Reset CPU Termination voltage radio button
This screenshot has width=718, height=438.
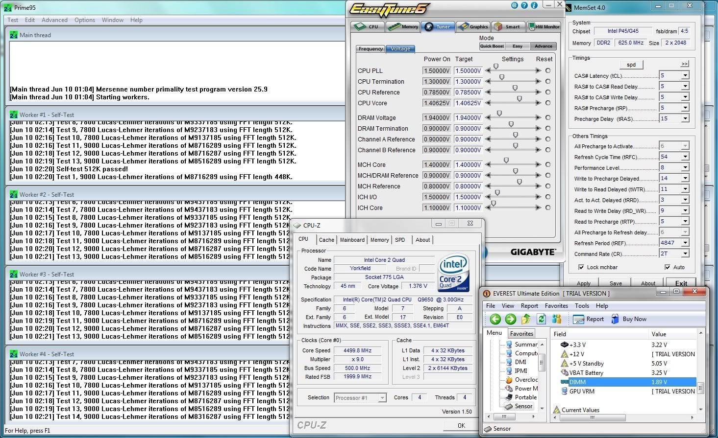(x=548, y=81)
